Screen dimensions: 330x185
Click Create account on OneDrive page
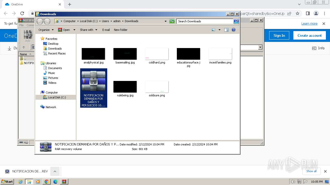(310, 35)
